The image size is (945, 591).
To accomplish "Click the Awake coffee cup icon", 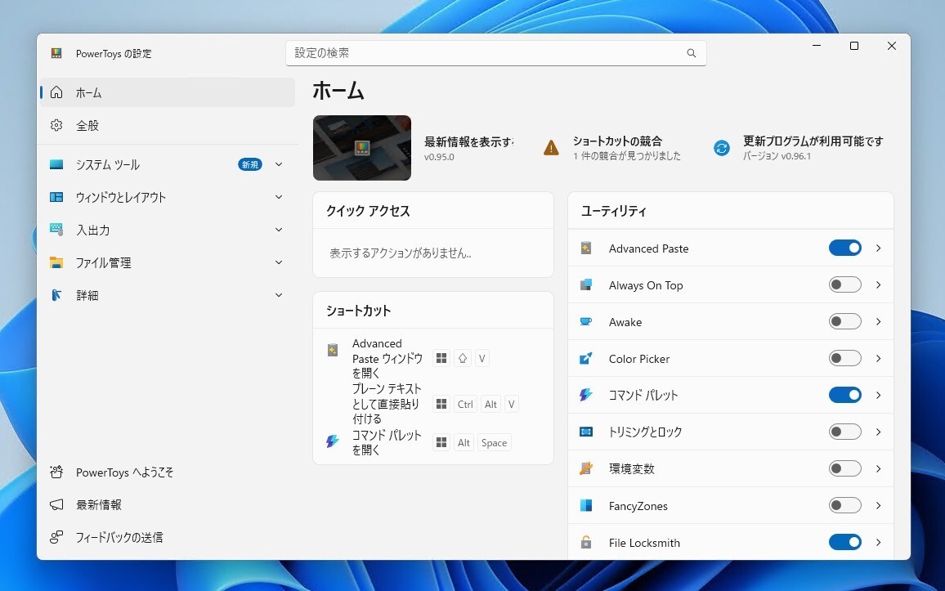I will point(586,322).
